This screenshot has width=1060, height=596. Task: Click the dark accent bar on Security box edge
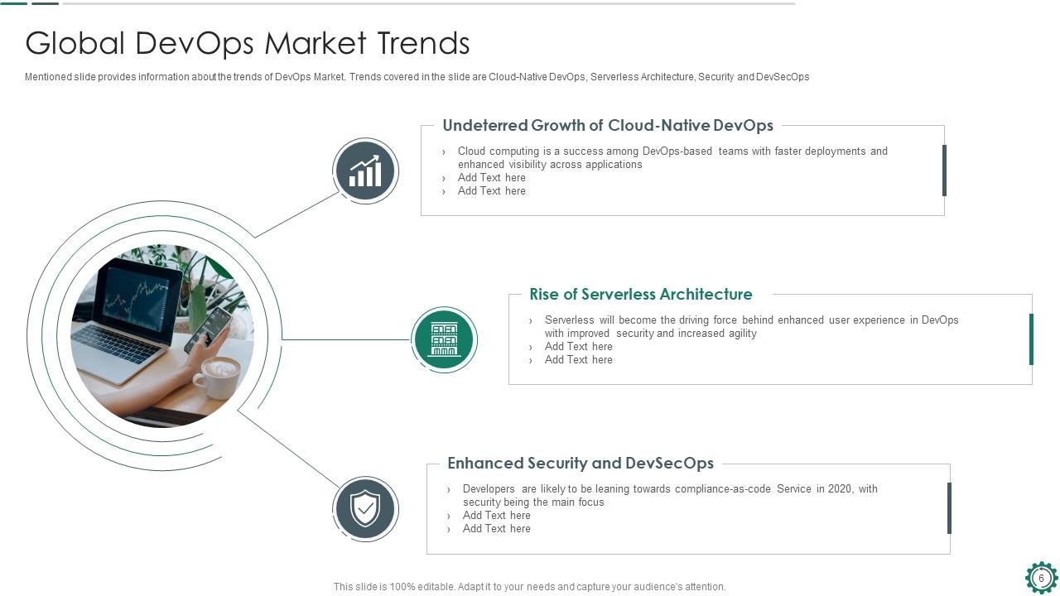pos(949,508)
